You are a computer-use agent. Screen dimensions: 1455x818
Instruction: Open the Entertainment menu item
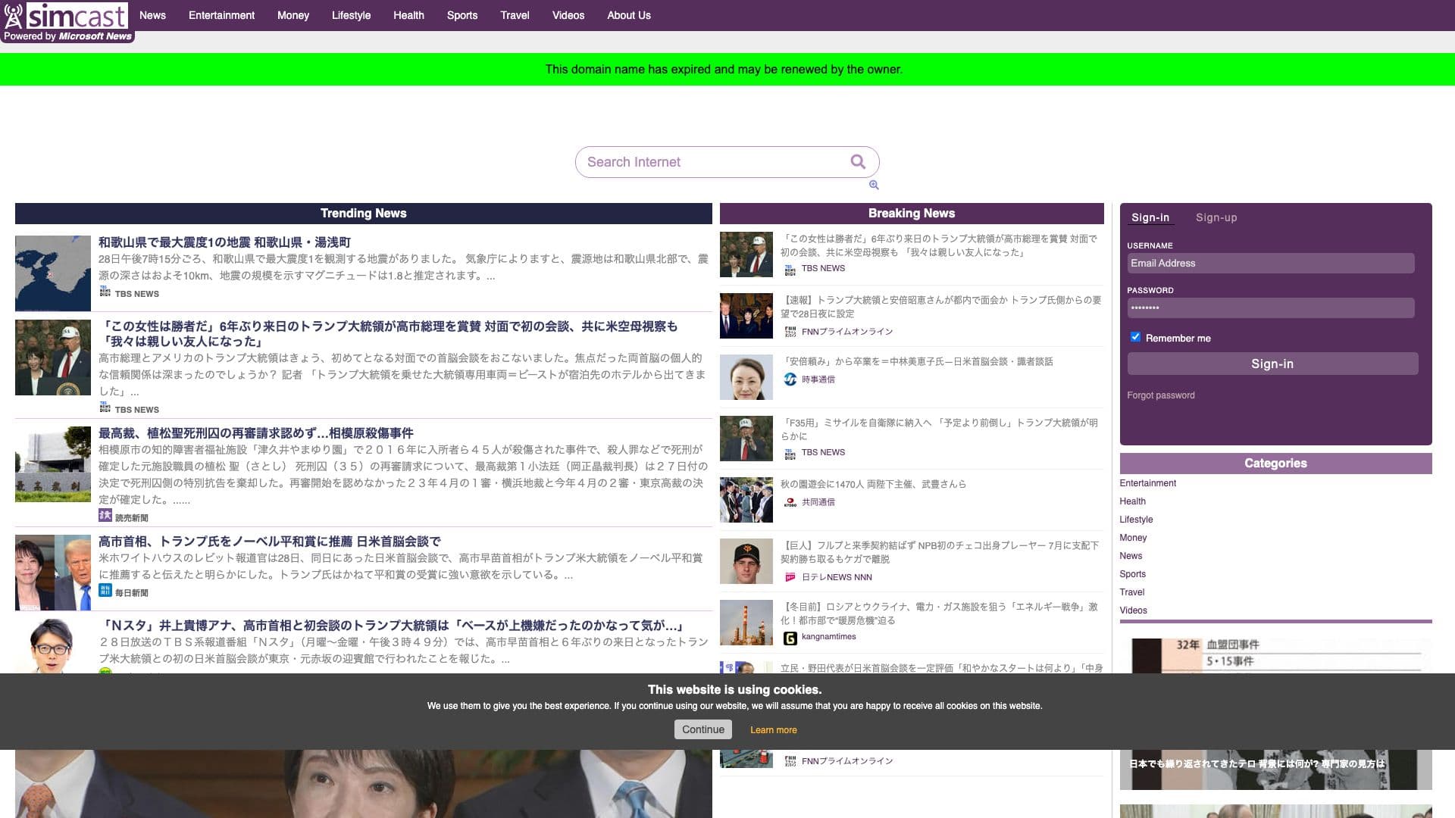(221, 15)
